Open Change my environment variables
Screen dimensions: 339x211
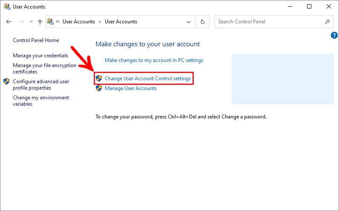click(41, 101)
